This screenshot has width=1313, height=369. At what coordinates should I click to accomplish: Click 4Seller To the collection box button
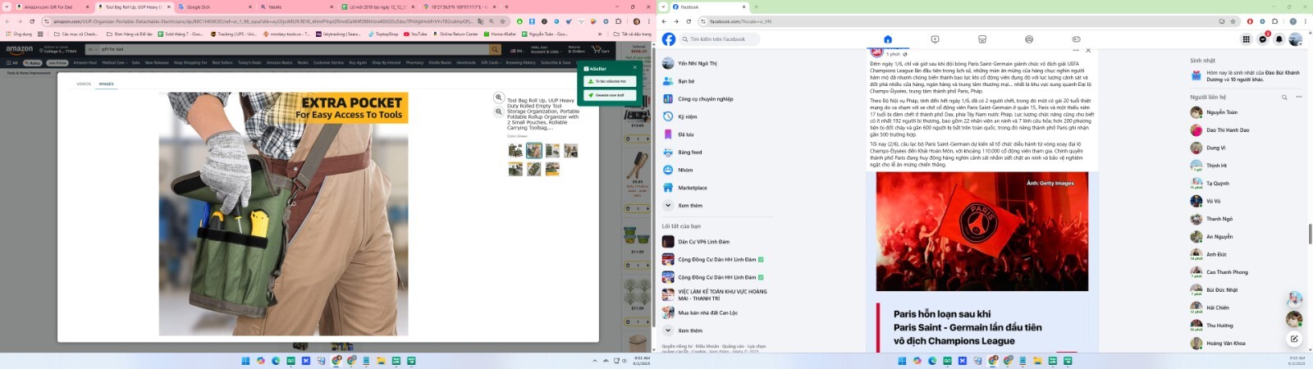click(610, 81)
